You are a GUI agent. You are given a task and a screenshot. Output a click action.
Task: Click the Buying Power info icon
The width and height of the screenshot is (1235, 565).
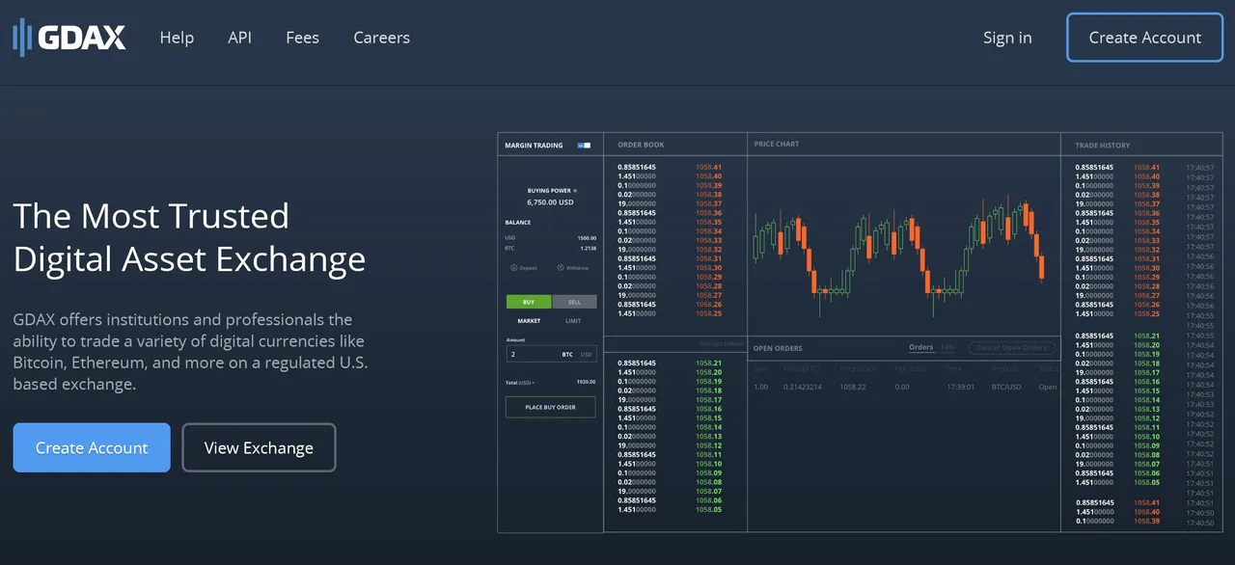(575, 191)
